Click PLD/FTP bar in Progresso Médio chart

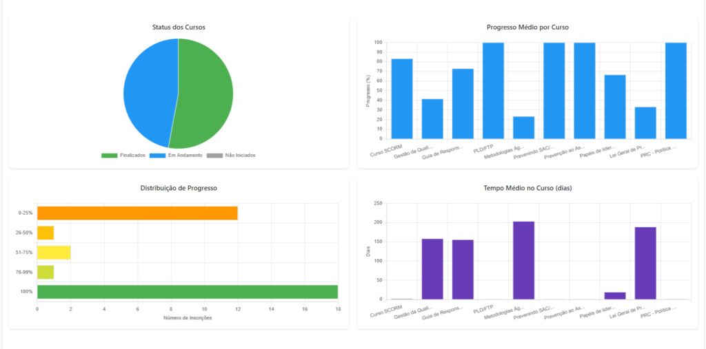coord(493,90)
